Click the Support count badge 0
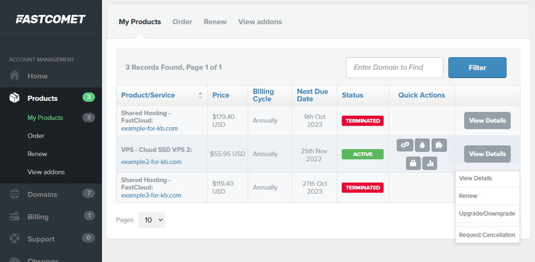535x262 pixels. click(89, 237)
